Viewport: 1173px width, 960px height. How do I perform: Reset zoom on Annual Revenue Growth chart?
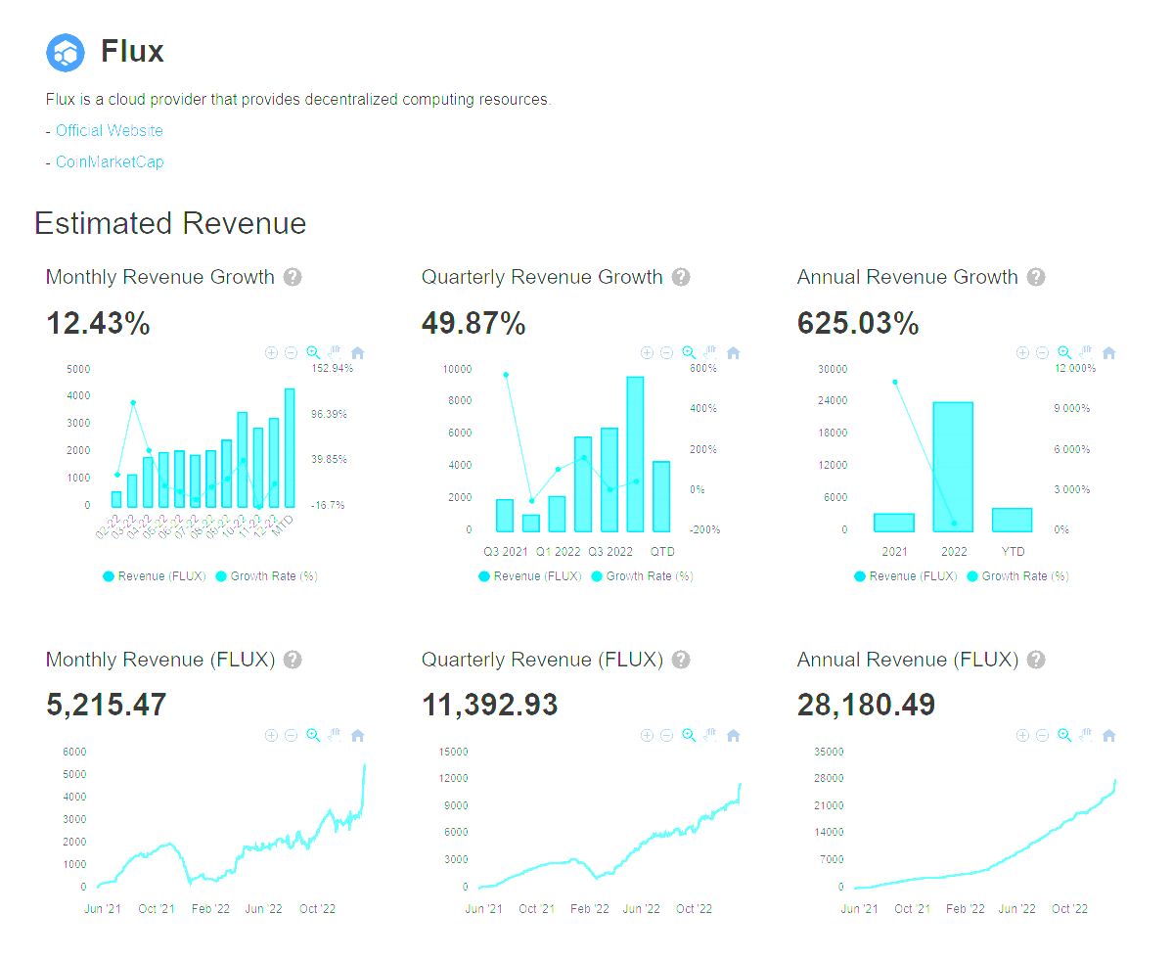[1108, 353]
